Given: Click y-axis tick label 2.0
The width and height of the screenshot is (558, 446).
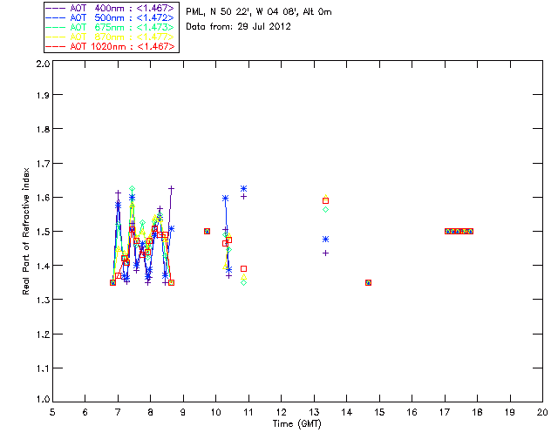Looking at the screenshot, I should [x=43, y=64].
